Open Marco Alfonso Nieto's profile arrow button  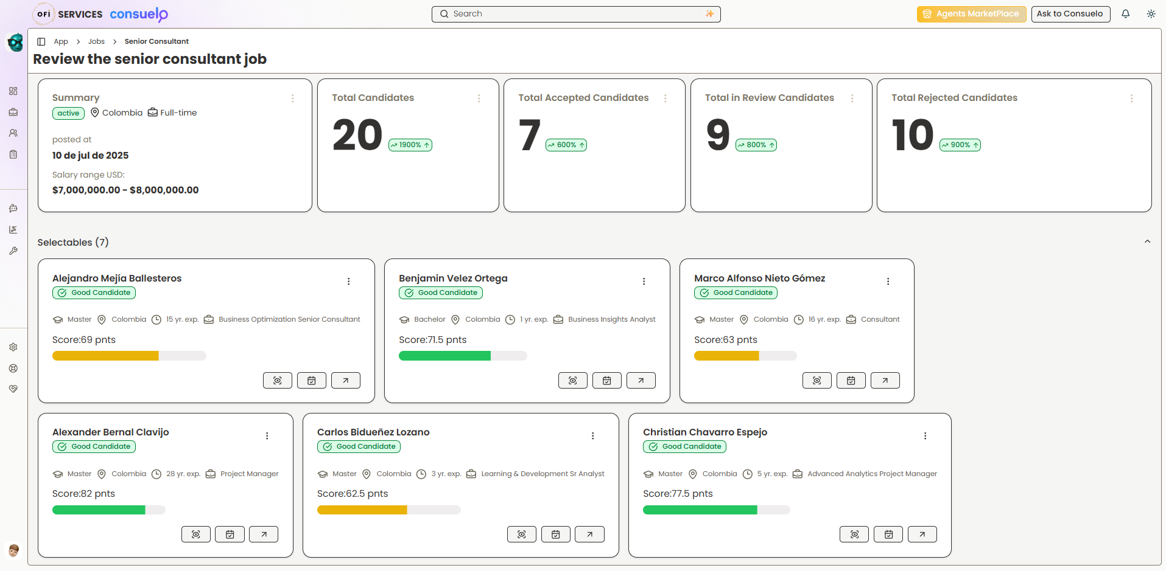(885, 381)
